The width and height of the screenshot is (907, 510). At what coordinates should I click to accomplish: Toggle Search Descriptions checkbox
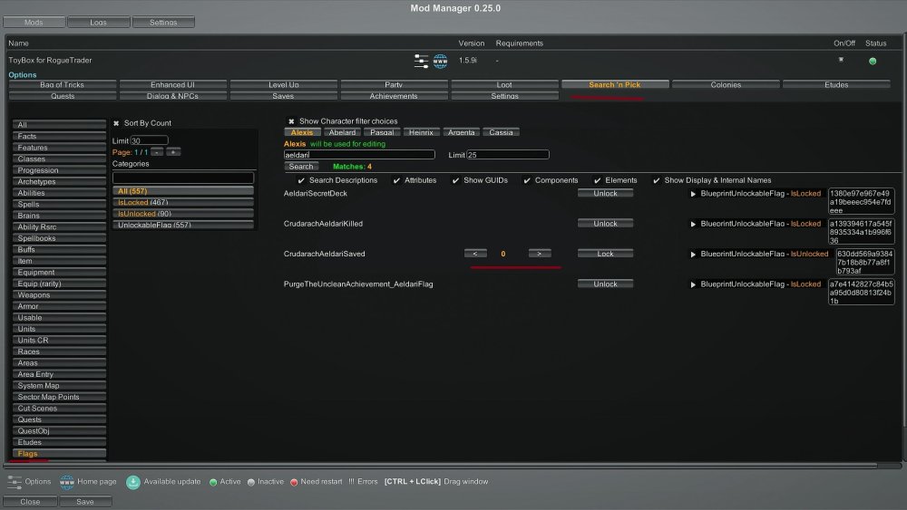[301, 180]
